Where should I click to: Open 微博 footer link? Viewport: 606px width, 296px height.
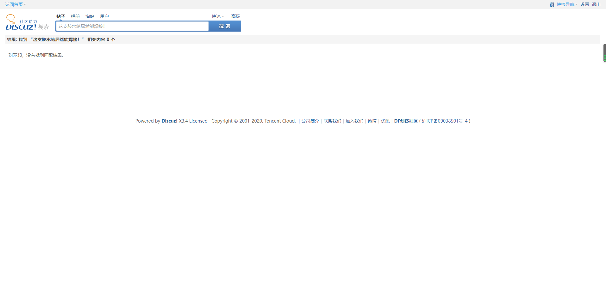pyautogui.click(x=372, y=121)
